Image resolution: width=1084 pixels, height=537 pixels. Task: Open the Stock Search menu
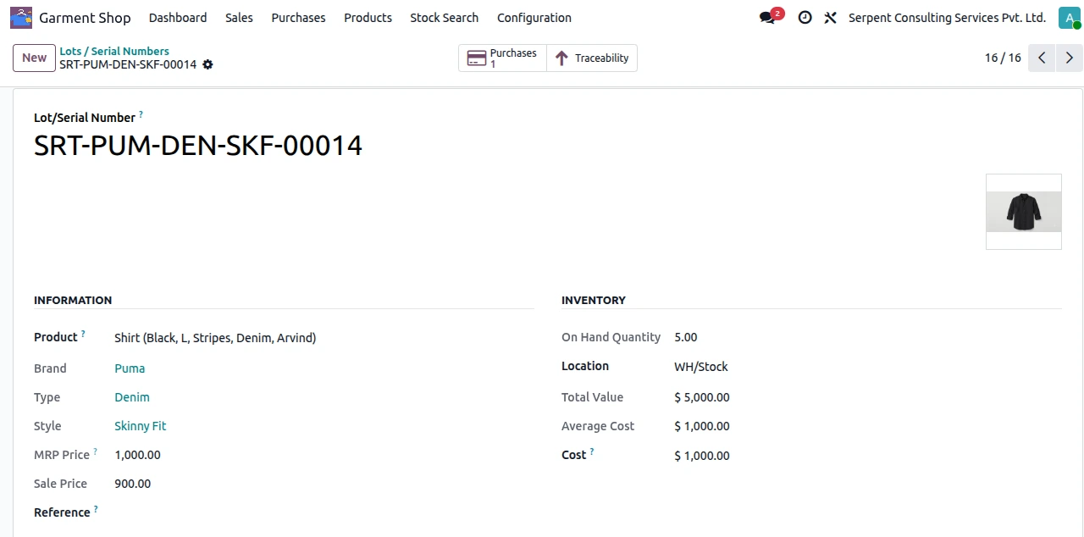click(444, 18)
